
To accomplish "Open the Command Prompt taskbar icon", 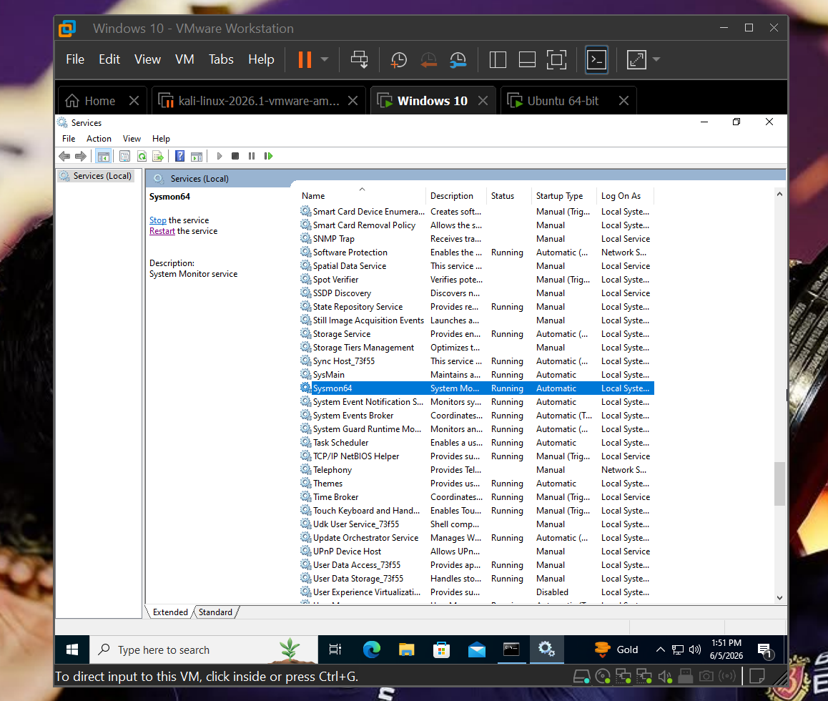I will pos(511,649).
